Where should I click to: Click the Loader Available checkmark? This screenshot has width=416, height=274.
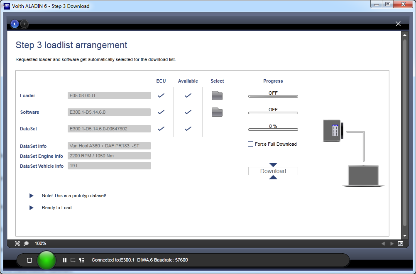coord(188,95)
